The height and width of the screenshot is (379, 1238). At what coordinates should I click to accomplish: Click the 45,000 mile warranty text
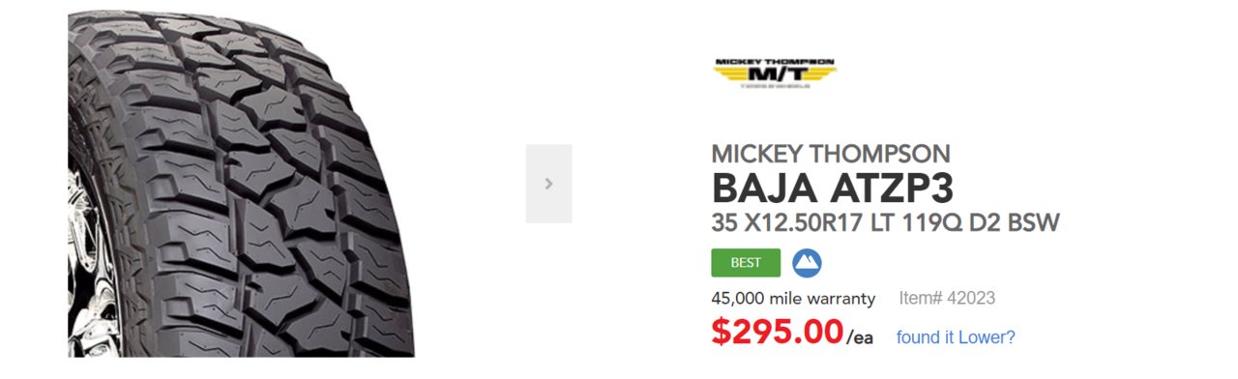(x=793, y=298)
